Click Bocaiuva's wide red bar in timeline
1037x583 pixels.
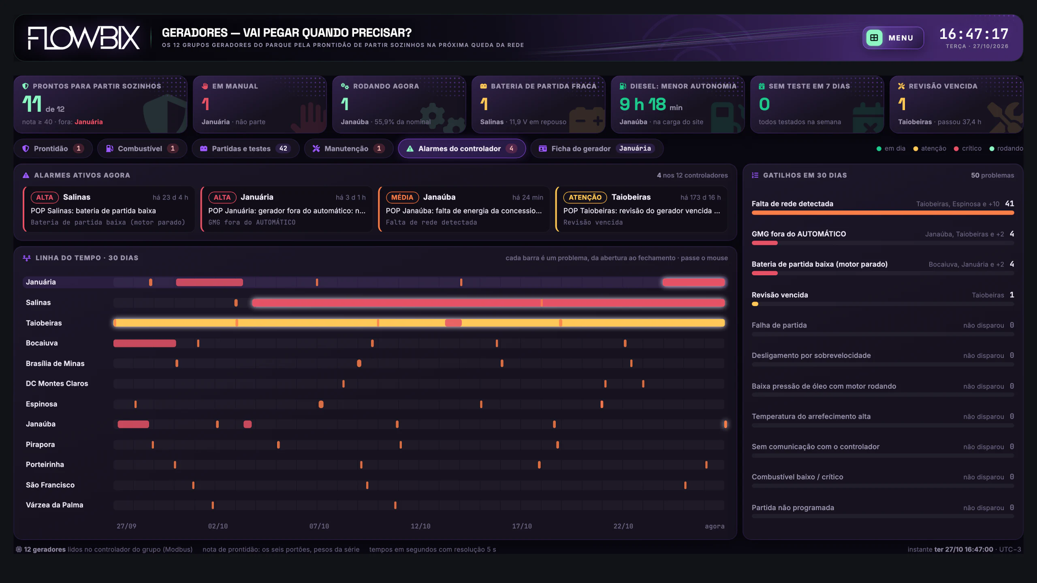click(x=145, y=343)
